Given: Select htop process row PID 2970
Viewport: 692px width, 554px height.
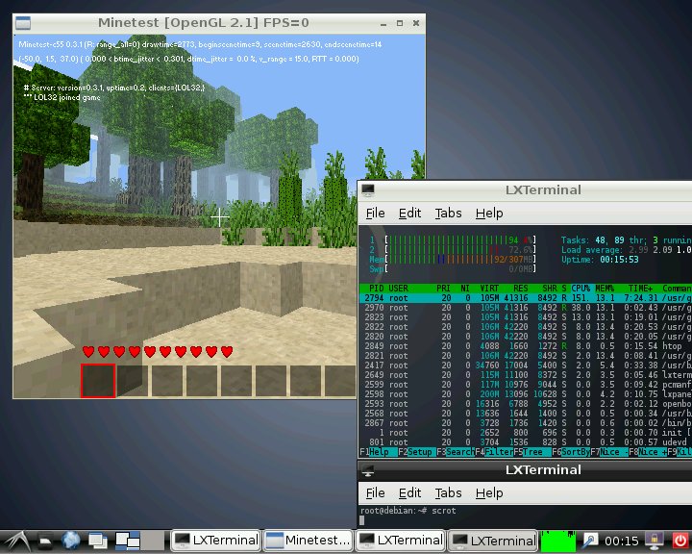Looking at the screenshot, I should 525,308.
